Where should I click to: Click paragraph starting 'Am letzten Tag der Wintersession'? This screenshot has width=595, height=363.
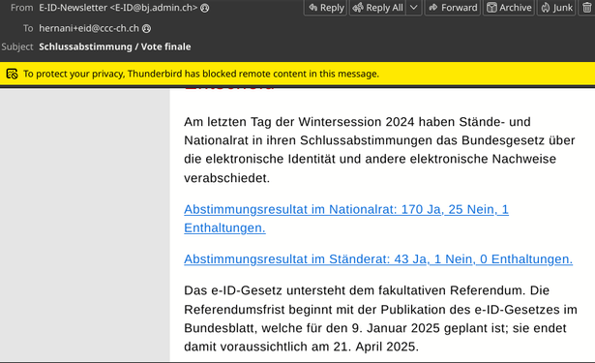pos(379,150)
